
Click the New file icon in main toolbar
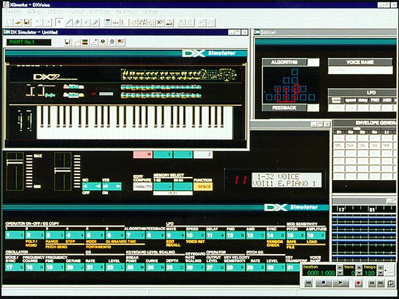(x=9, y=22)
